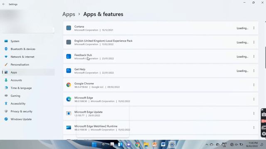Screen dimensions: 266x149
Task: Click the Get Help app name
Action: 80,69
